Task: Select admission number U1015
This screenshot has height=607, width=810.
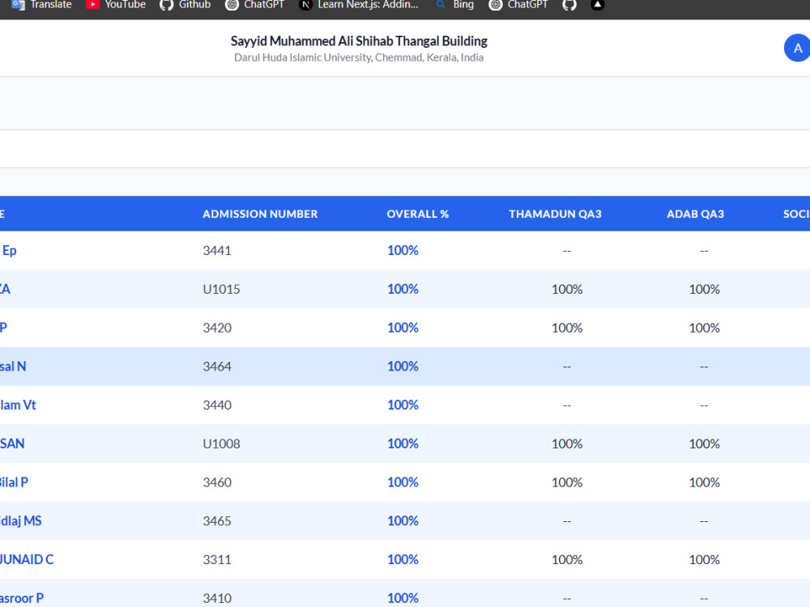Action: pyautogui.click(x=221, y=289)
